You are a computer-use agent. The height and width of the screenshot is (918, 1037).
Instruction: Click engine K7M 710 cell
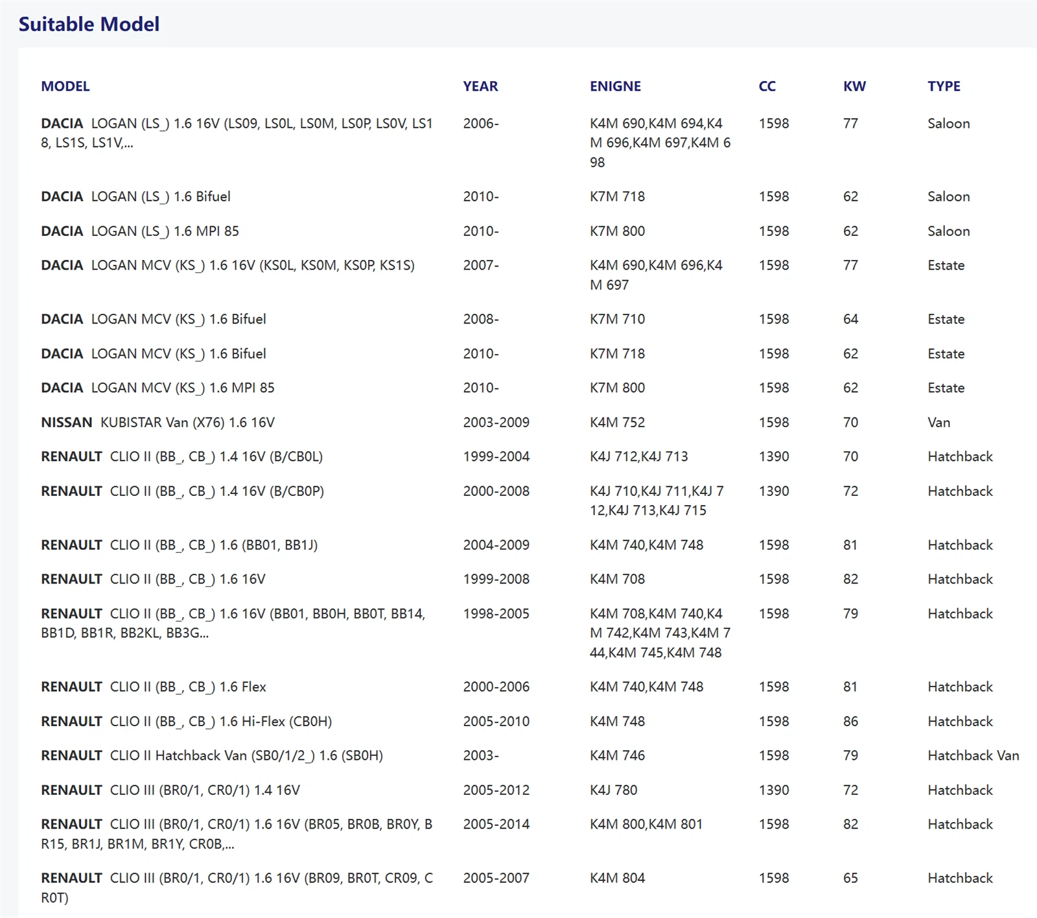617,319
